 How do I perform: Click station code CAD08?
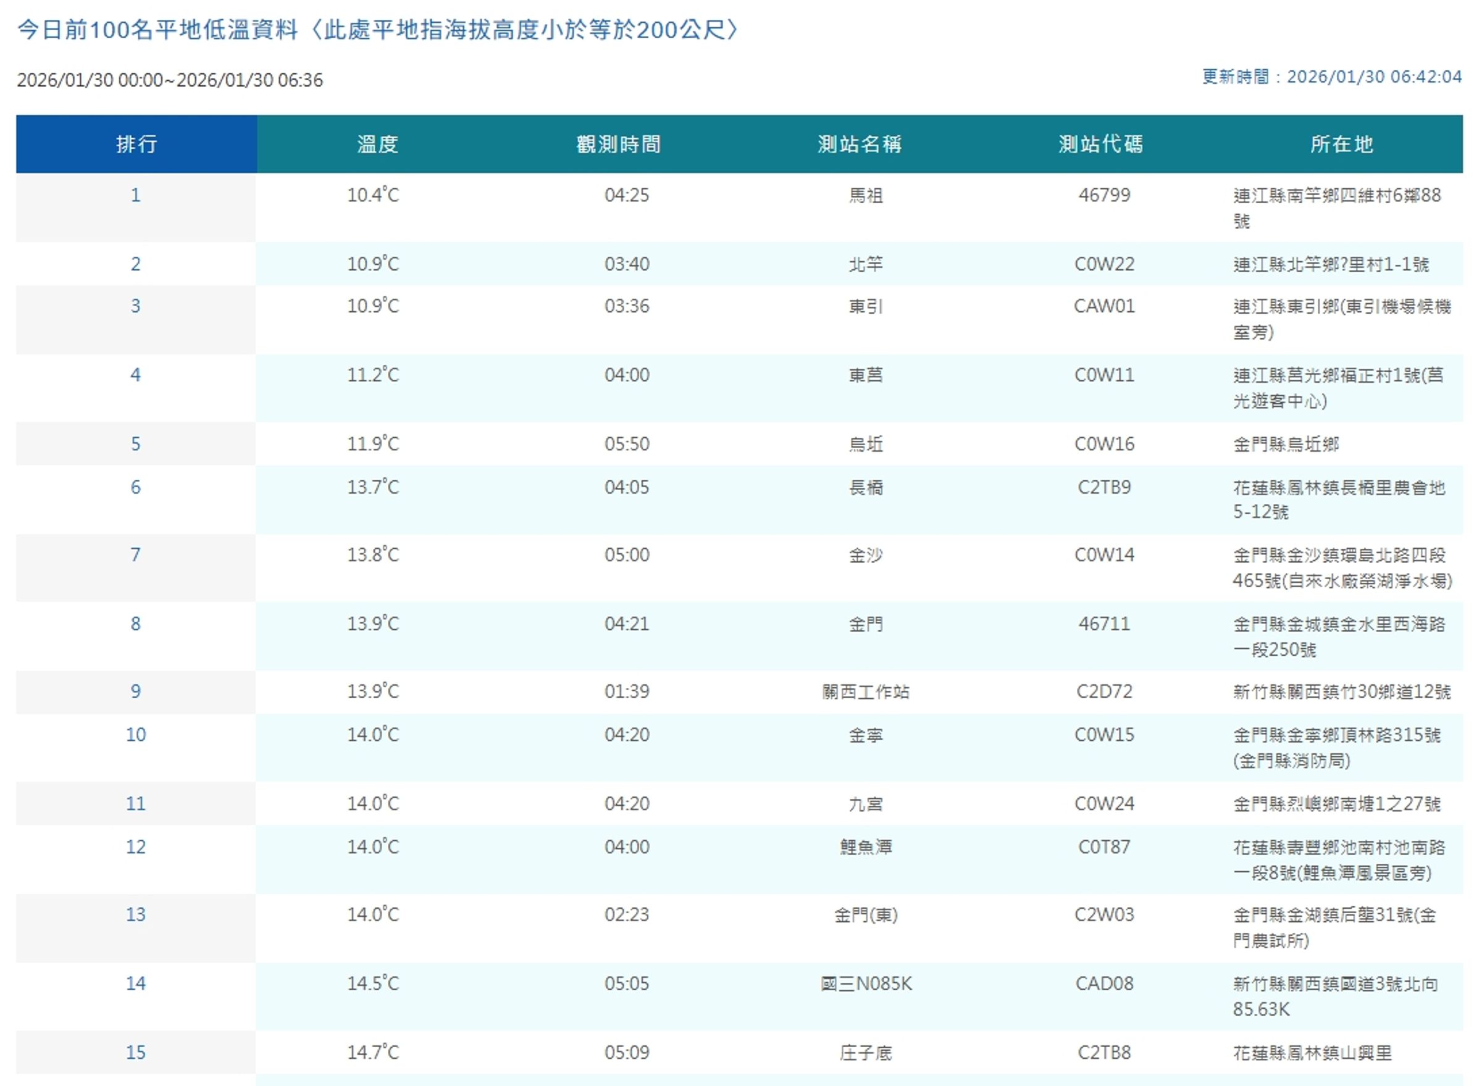[x=1105, y=984]
